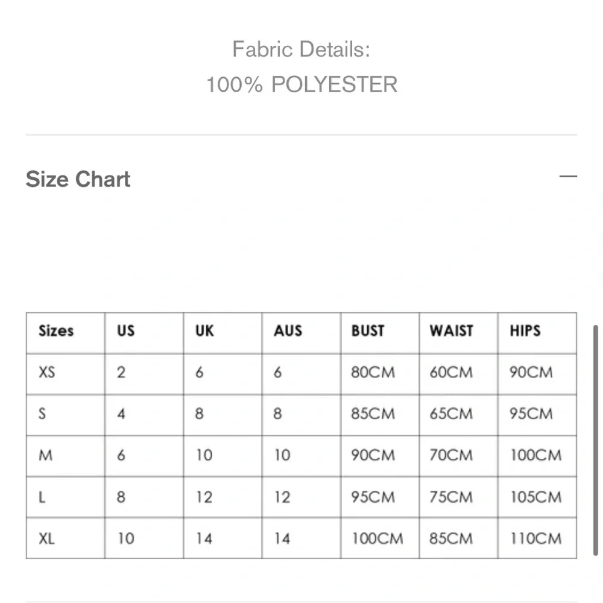Click the L size row label
603x603 pixels.
click(42, 497)
